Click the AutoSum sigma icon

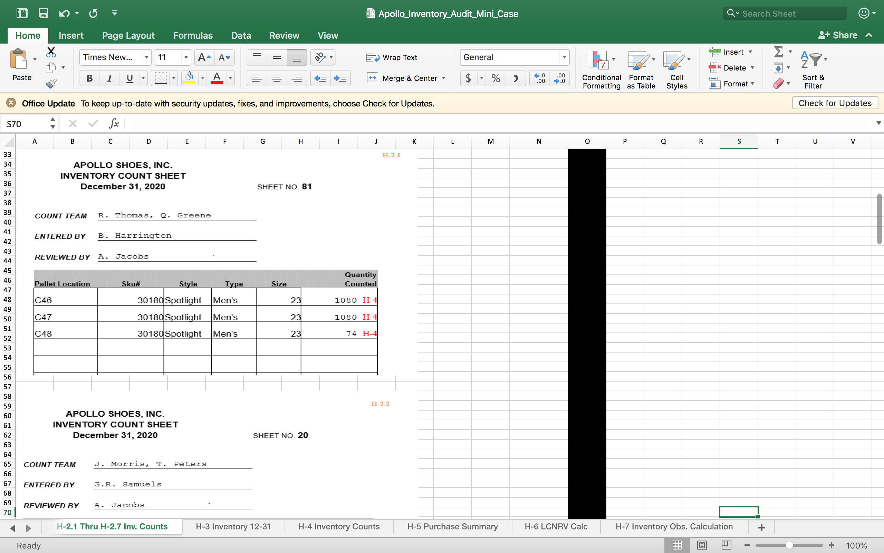click(x=778, y=52)
